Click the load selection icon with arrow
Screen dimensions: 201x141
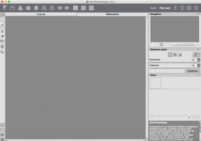44,8
